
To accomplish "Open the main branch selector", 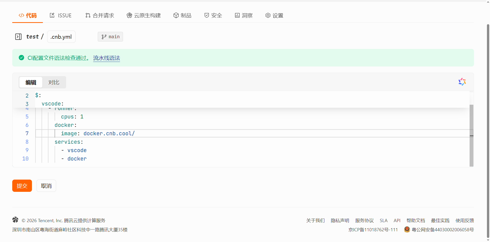I will [110, 37].
